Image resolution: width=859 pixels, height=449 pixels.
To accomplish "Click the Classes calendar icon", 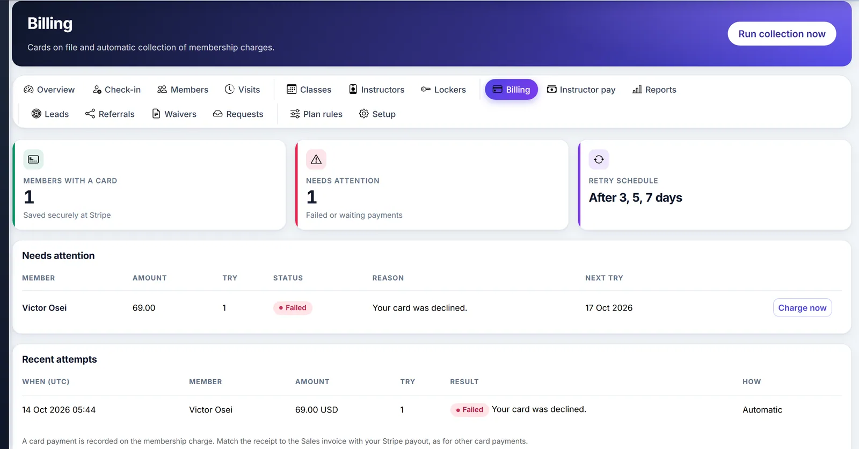I will [x=292, y=90].
